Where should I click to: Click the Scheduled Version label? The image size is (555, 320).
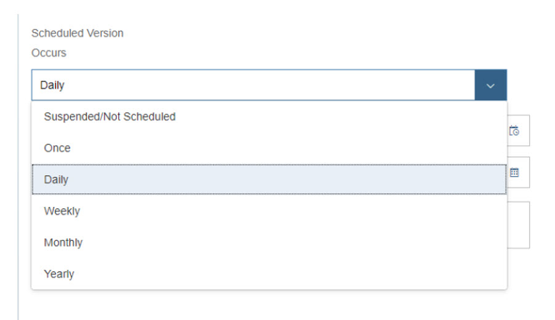[x=77, y=33]
